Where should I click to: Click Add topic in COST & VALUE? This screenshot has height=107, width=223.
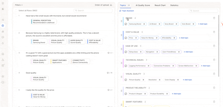(x=184, y=38)
